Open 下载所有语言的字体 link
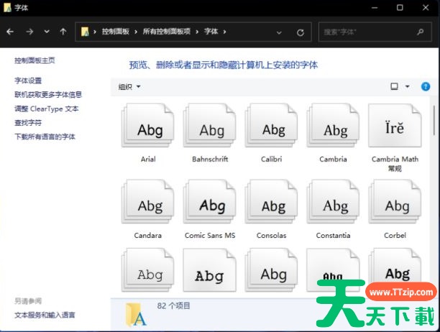440x332 pixels. click(45, 137)
